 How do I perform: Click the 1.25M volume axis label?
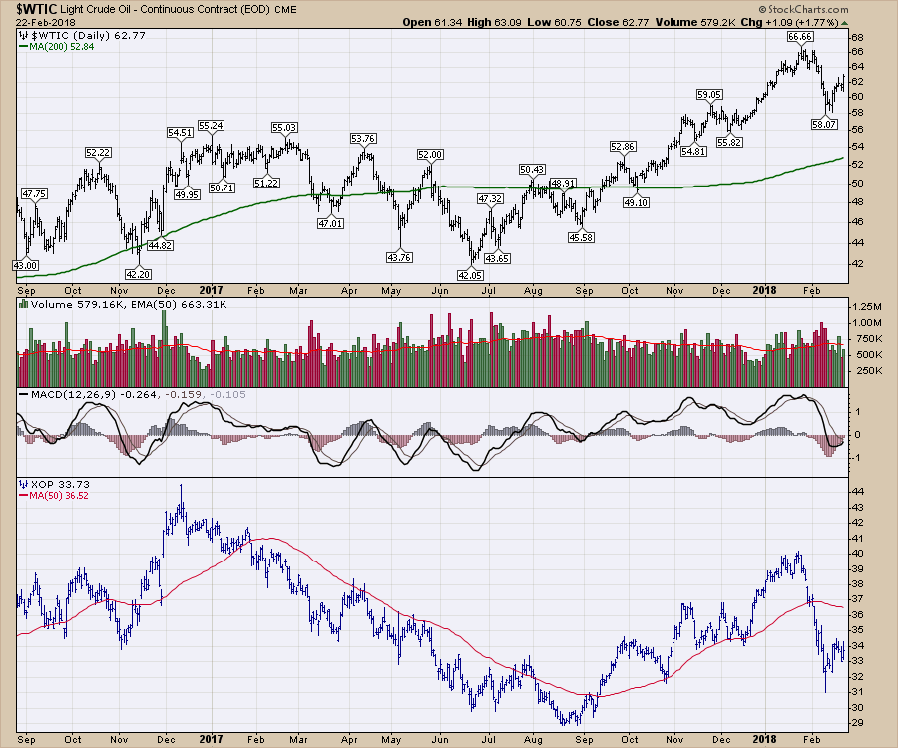866,307
